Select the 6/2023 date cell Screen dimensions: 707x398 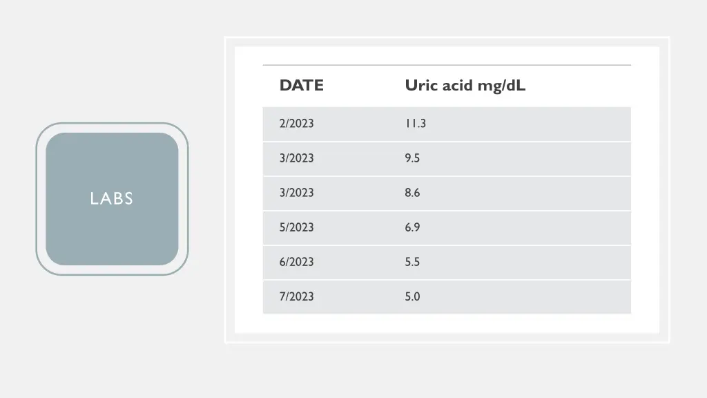[296, 262]
